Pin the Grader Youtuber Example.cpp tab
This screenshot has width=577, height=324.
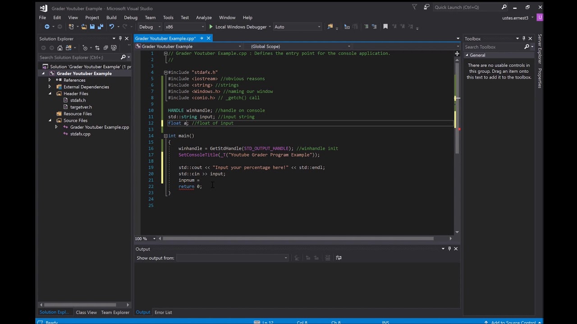pos(201,38)
